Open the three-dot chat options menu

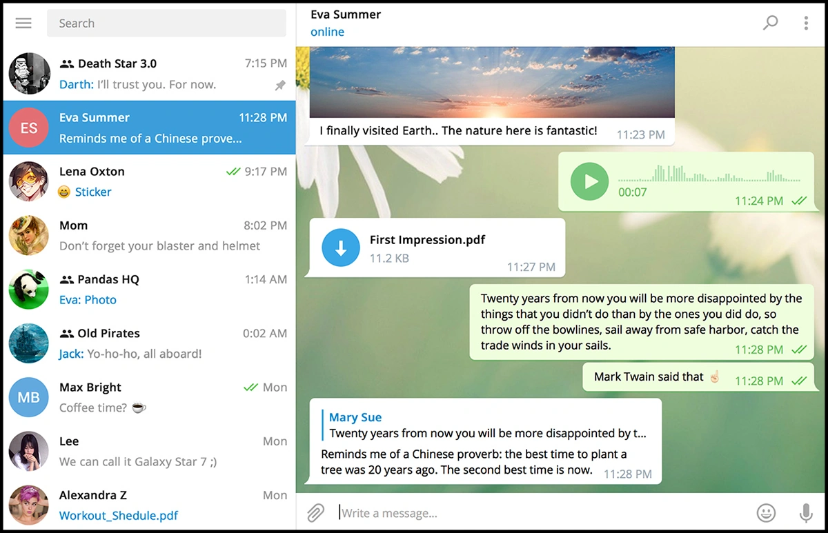point(805,23)
